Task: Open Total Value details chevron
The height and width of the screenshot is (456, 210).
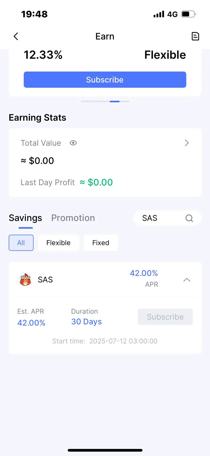Action: click(x=187, y=143)
